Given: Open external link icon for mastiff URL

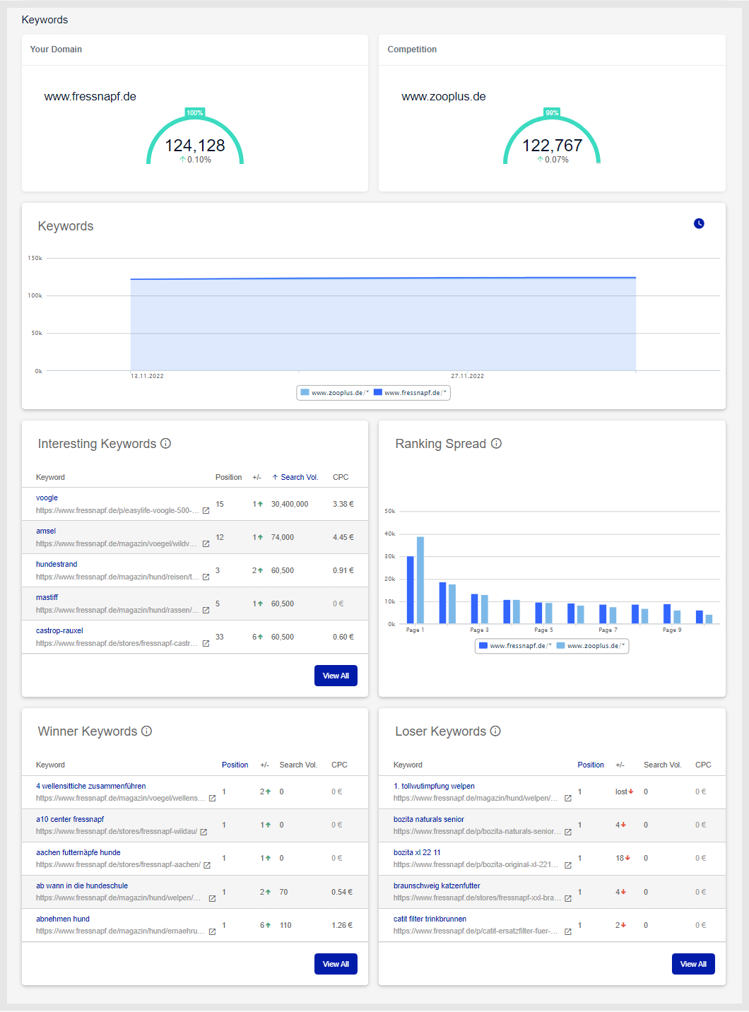Looking at the screenshot, I should 206,611.
